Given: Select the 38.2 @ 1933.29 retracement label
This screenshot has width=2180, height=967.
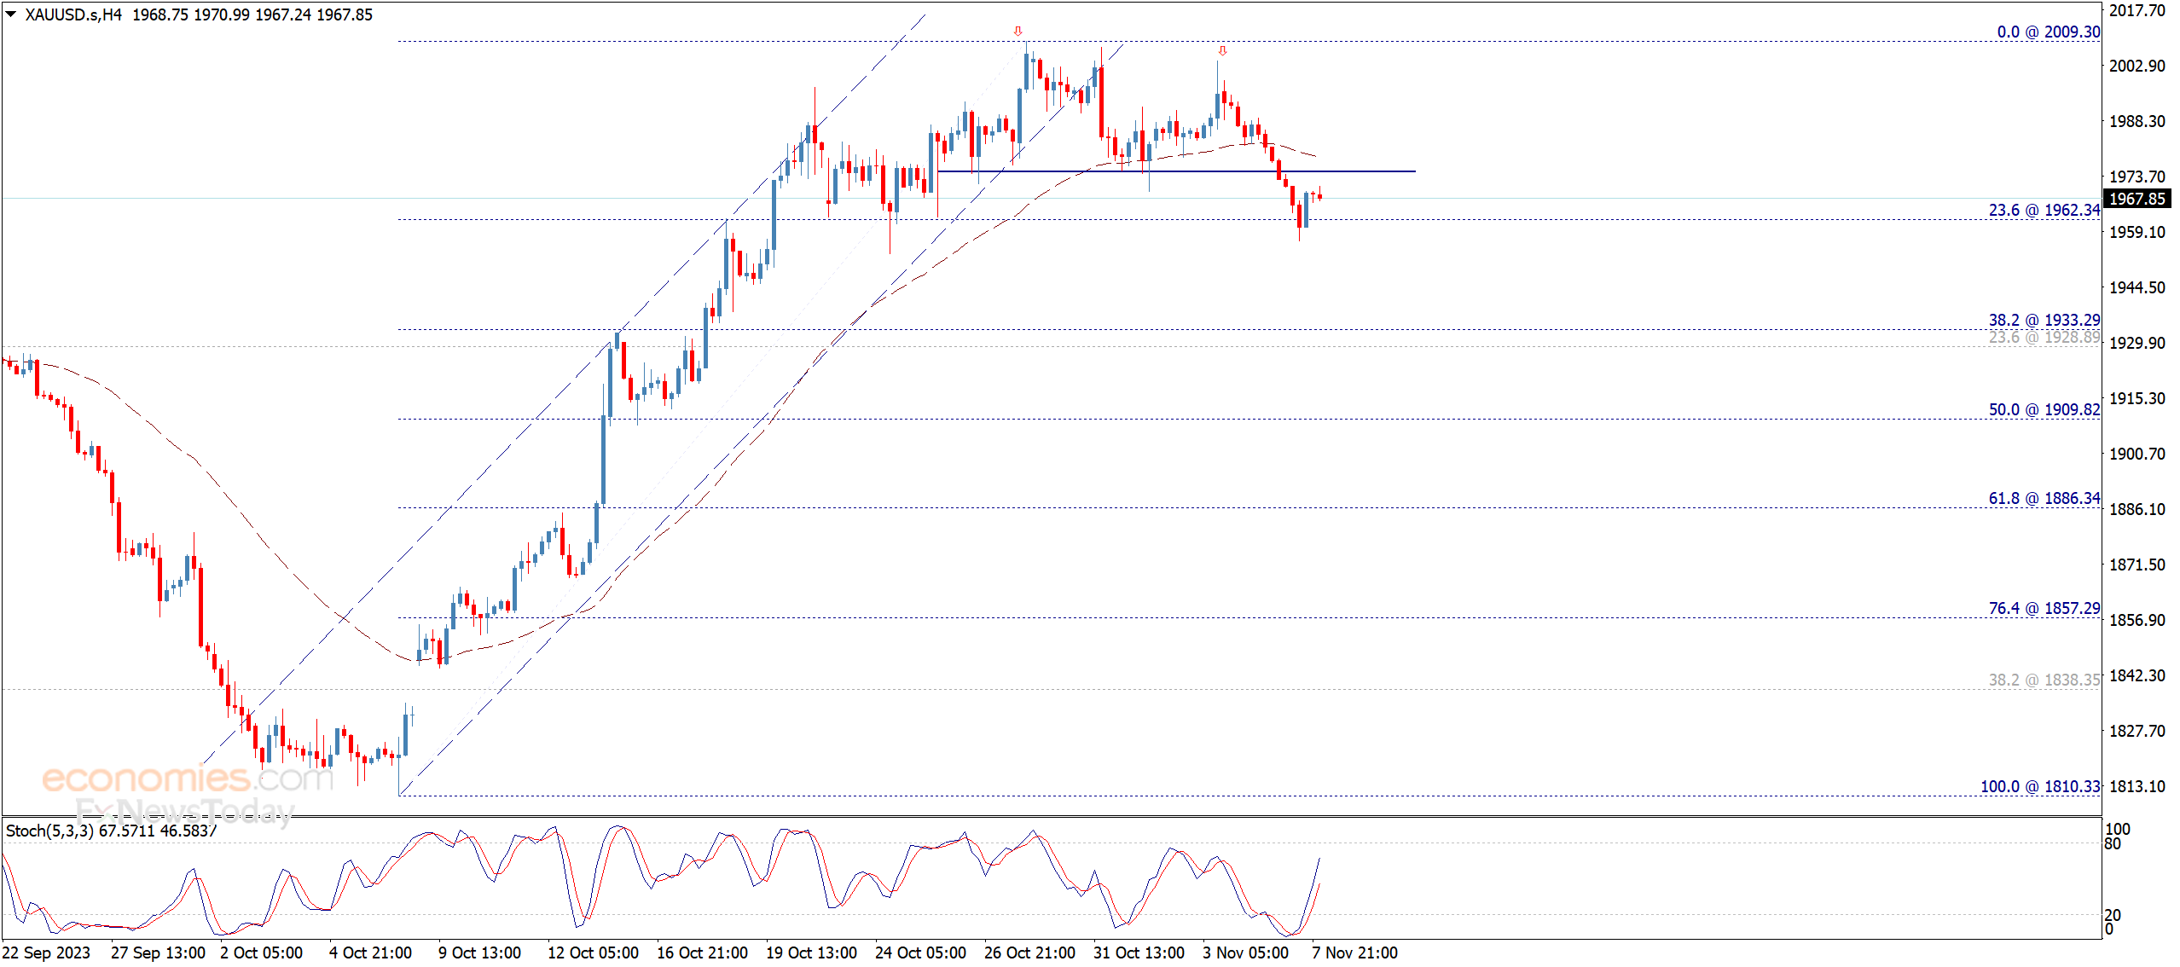Looking at the screenshot, I should coord(2044,320).
